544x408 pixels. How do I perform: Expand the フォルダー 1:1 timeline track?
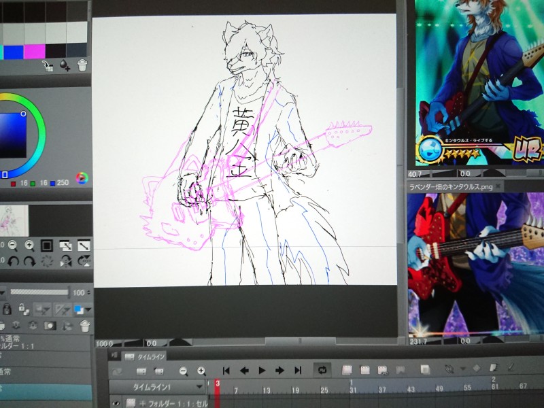142,403
